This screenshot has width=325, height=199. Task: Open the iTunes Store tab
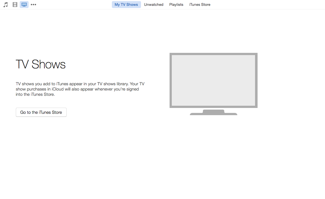[200, 4]
